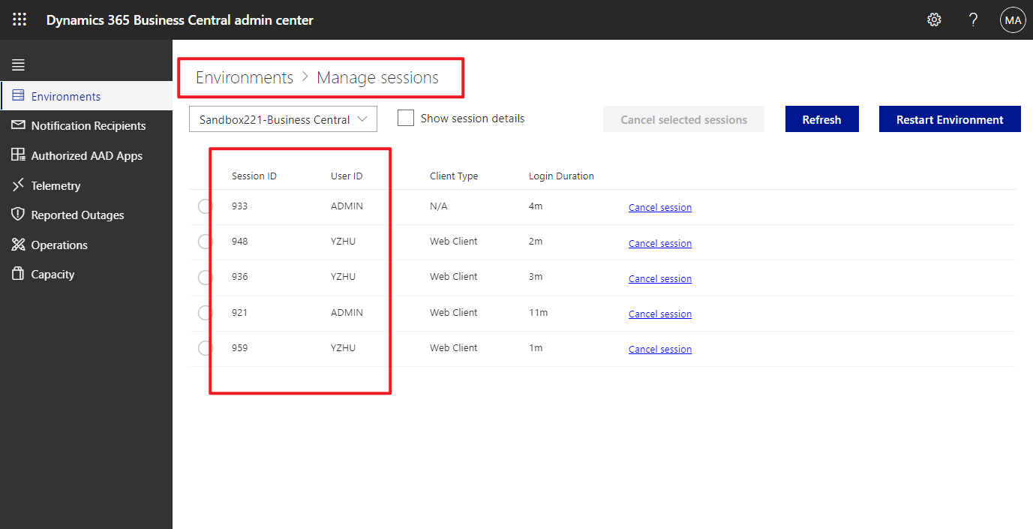Open the Microsoft 365 app launcher waffle icon
This screenshot has width=1033, height=529.
(19, 19)
